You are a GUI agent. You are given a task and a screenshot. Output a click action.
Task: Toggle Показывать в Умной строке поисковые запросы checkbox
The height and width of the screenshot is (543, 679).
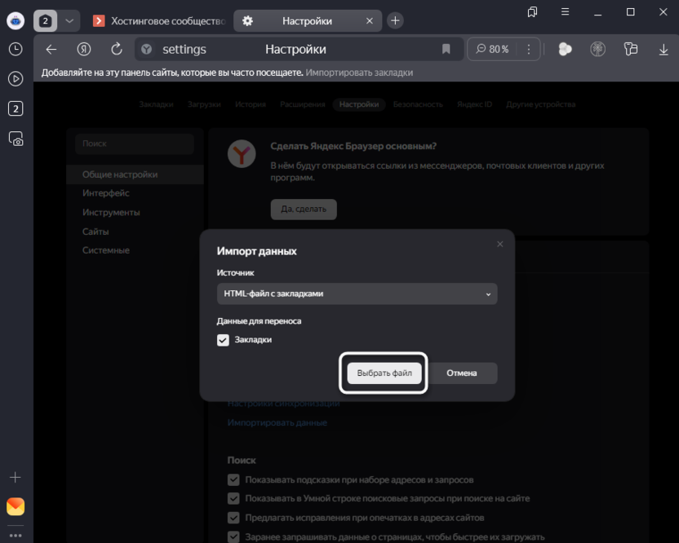click(233, 498)
